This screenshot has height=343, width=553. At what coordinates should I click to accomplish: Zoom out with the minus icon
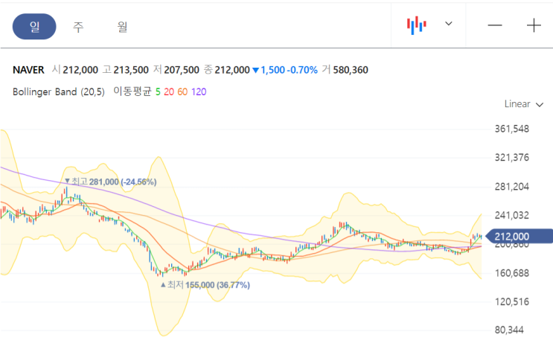point(494,25)
